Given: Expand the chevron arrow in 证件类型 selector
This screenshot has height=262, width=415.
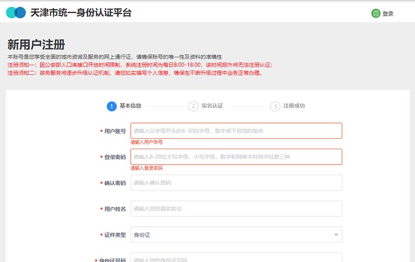Looking at the screenshot, I should (336, 234).
